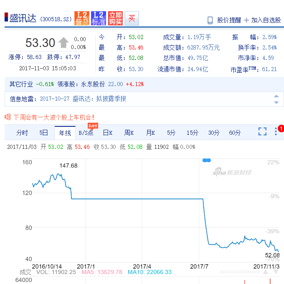The height and width of the screenshot is (284, 284).
Task: Click the 流通市值 24.94亿 value
Action: 198,69
